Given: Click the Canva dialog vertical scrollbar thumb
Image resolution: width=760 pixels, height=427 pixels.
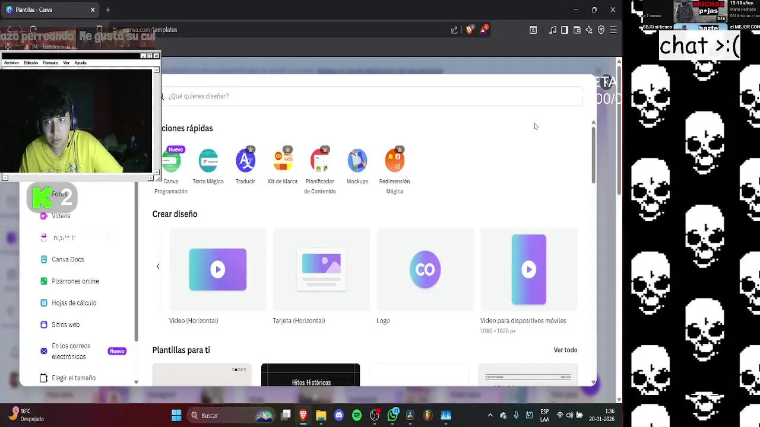Looking at the screenshot, I should coord(593,155).
